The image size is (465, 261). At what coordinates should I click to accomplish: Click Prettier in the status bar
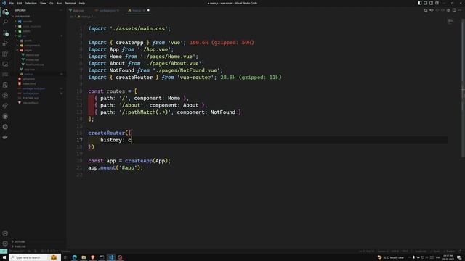click(x=449, y=252)
